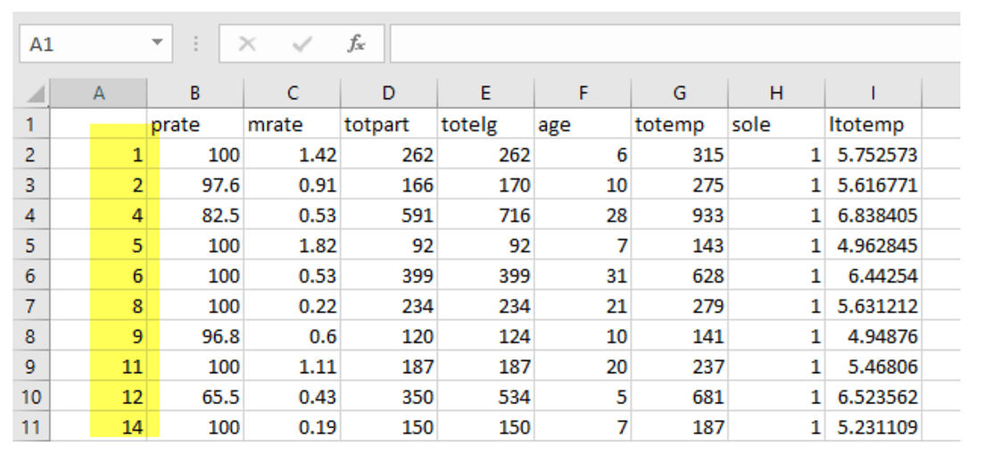
Task: Click highlighted cell with value 12
Action: [99, 396]
